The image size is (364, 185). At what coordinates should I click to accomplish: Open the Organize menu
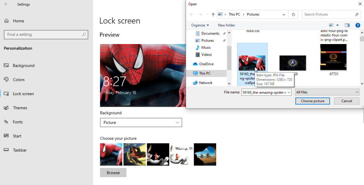200,25
